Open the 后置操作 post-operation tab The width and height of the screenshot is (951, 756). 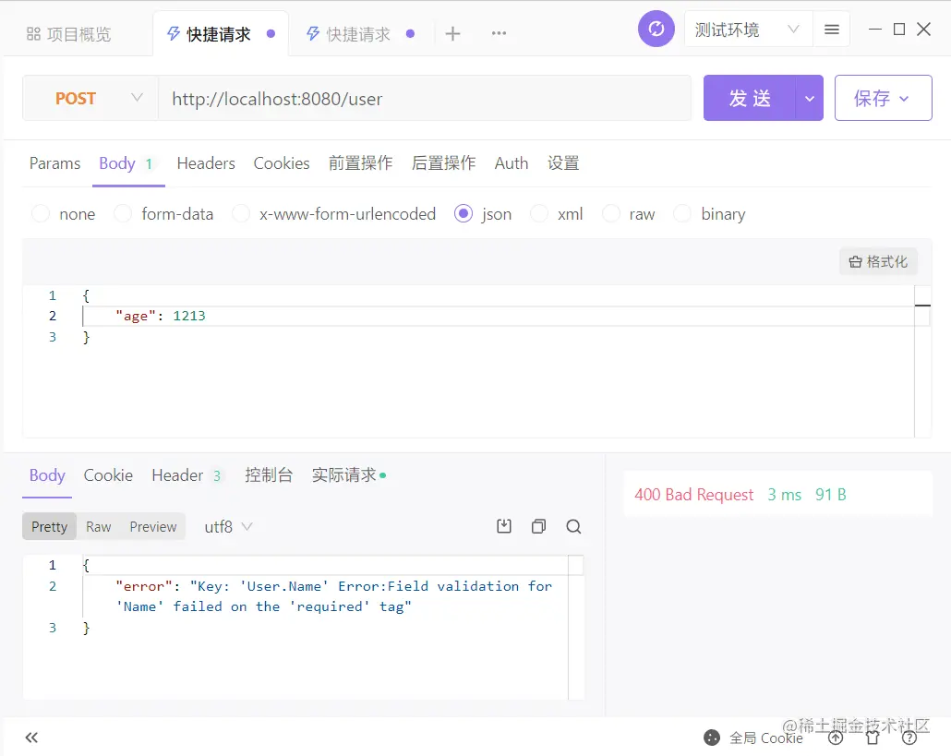point(443,163)
